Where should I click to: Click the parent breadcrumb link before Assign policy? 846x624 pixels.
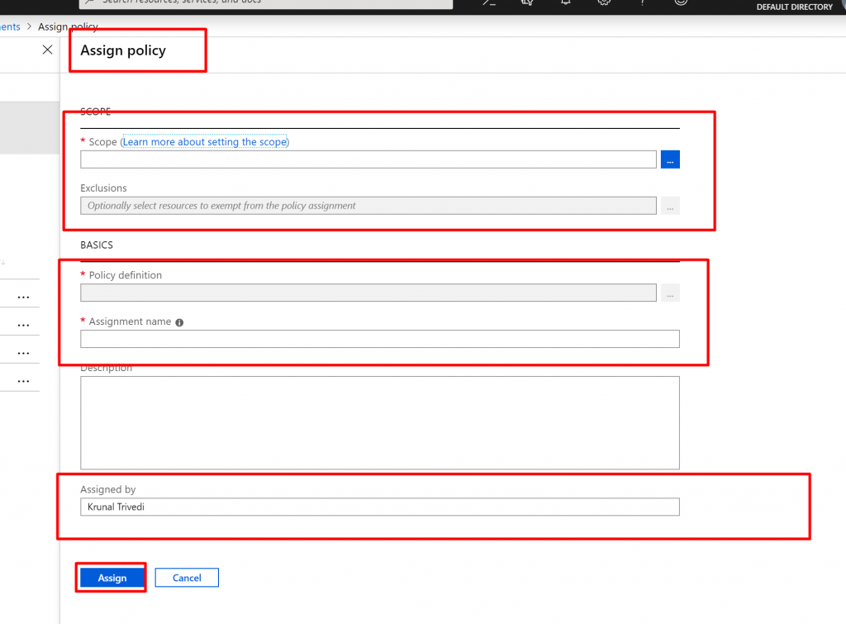[x=10, y=27]
